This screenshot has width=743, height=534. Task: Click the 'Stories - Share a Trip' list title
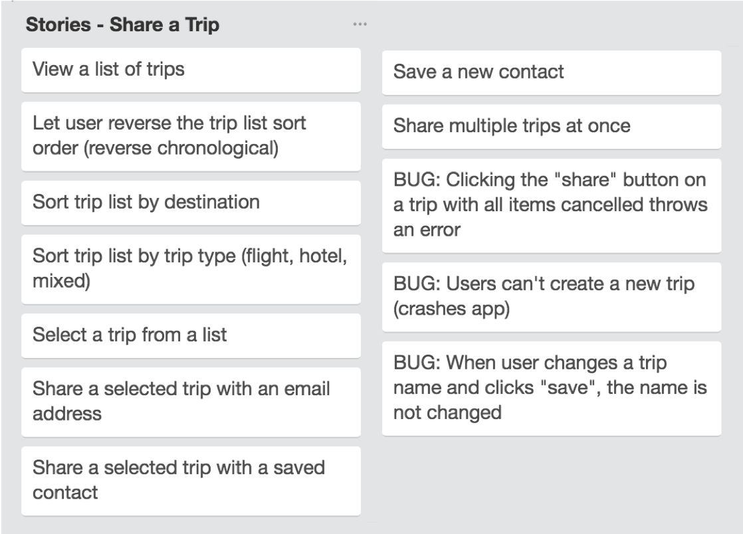point(122,25)
